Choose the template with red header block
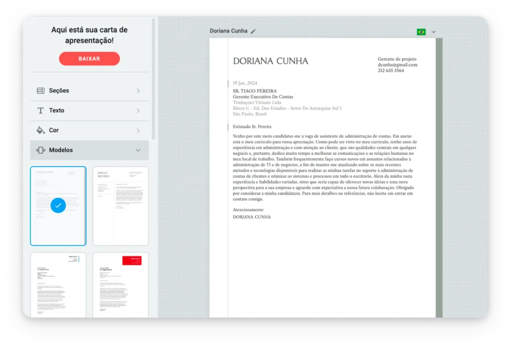The height and width of the screenshot is (347, 511). pos(120,285)
